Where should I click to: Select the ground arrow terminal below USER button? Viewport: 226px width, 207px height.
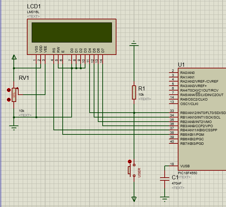pos(134,199)
